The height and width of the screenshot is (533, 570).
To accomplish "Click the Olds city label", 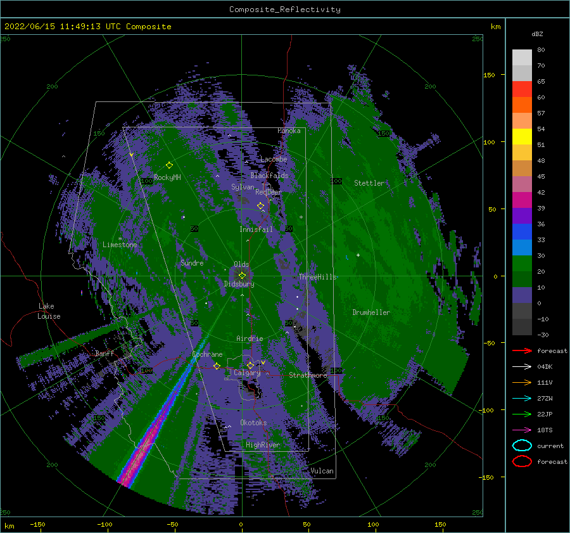I will [241, 264].
